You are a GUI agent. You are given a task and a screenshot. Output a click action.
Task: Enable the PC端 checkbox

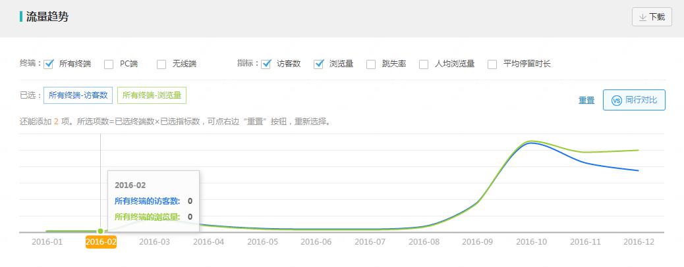[x=109, y=64]
